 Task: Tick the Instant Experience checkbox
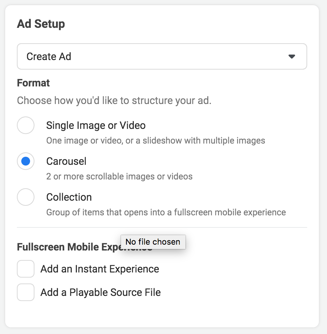point(26,268)
